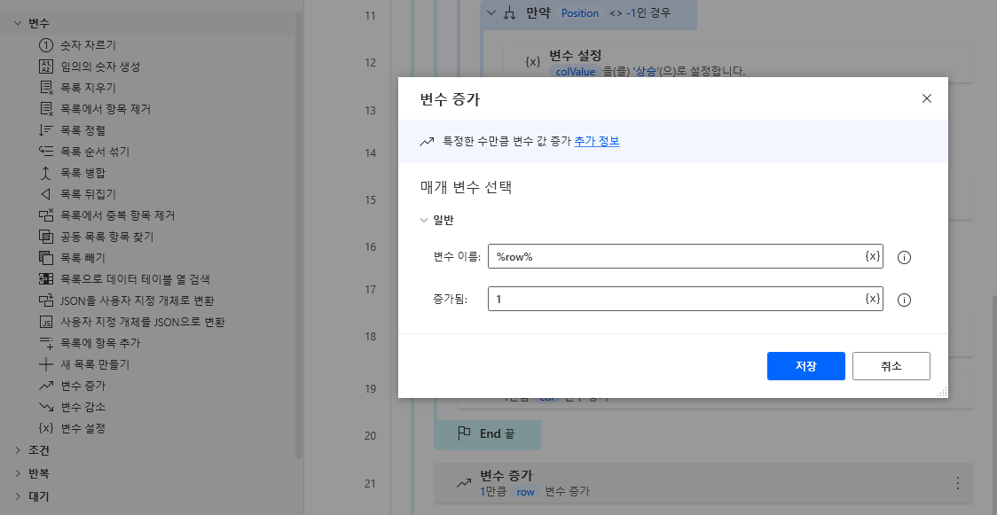Open the 추가 정보 link
Viewport: 997px width, 515px height.
click(596, 142)
